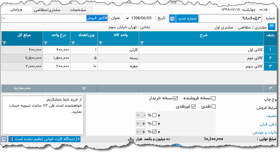280x152 pixels.
Task: Click the number settings list icon
Action: coord(172,19)
